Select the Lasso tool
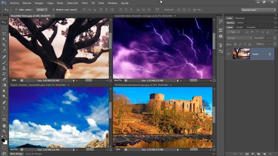The width and height of the screenshot is (278, 156). coord(4,34)
